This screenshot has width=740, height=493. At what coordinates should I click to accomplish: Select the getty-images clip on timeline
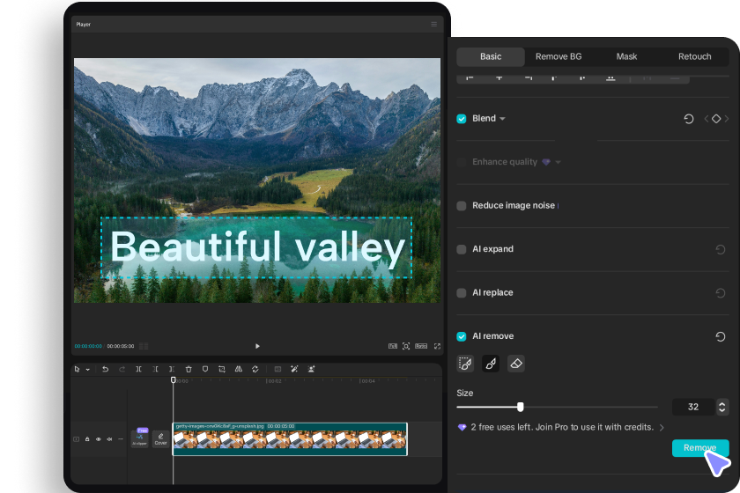pos(290,439)
